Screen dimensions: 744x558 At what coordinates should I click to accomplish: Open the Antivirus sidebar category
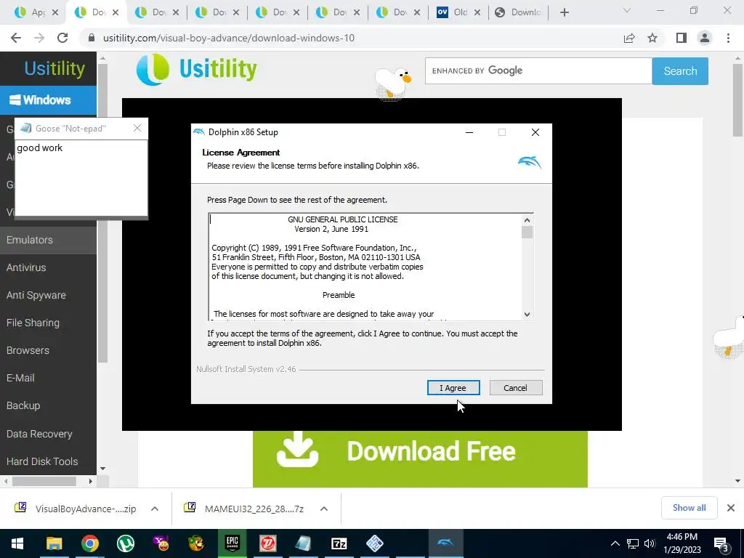pos(48,267)
